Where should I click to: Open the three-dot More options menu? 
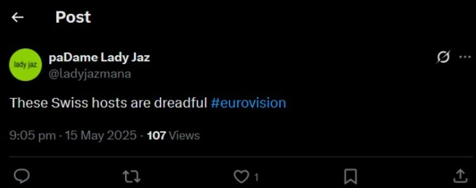465,58
